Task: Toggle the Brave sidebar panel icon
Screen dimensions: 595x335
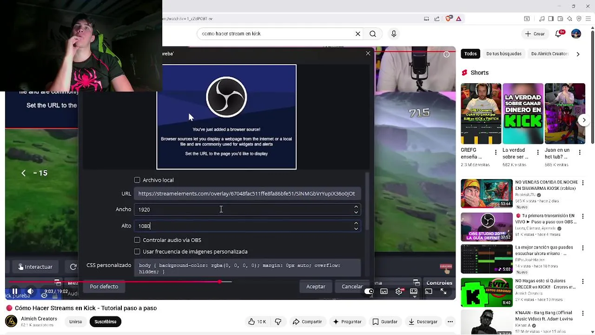Action: (551, 19)
